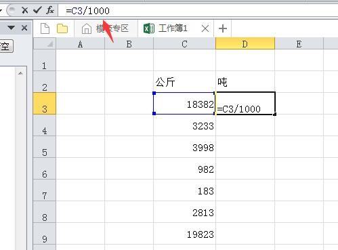Open the insert function fx dialog

[x=50, y=10]
